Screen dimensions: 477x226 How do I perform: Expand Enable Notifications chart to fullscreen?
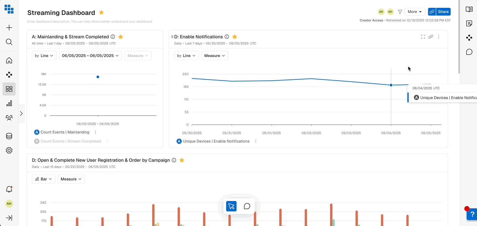(423, 37)
